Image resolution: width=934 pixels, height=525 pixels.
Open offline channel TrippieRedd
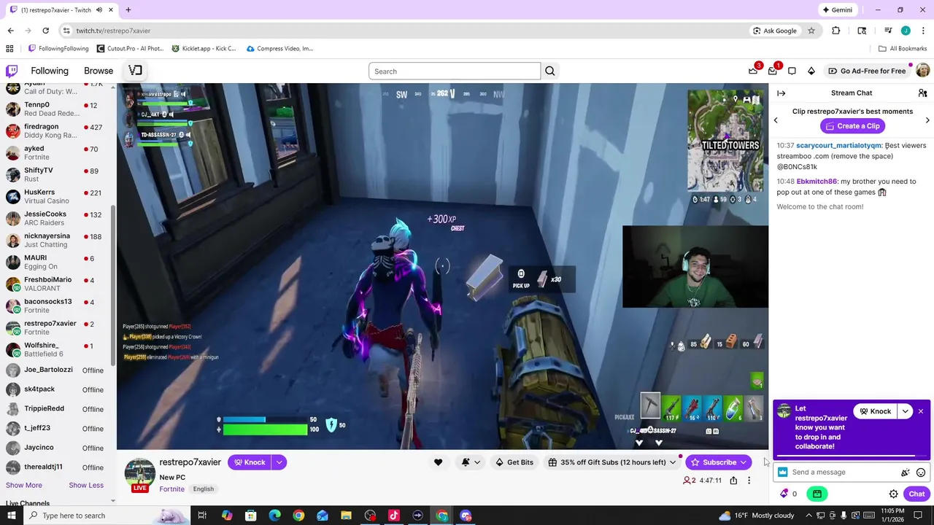pos(57,408)
